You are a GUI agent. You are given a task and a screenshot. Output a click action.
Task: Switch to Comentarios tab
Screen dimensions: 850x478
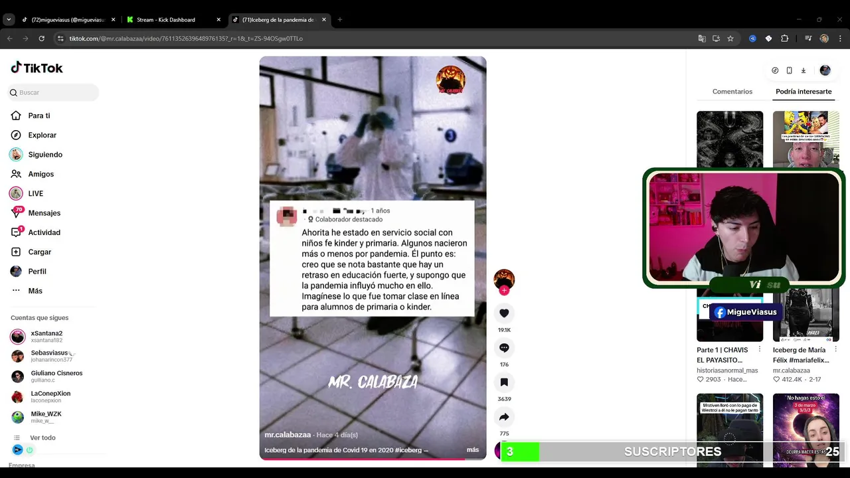coord(732,92)
